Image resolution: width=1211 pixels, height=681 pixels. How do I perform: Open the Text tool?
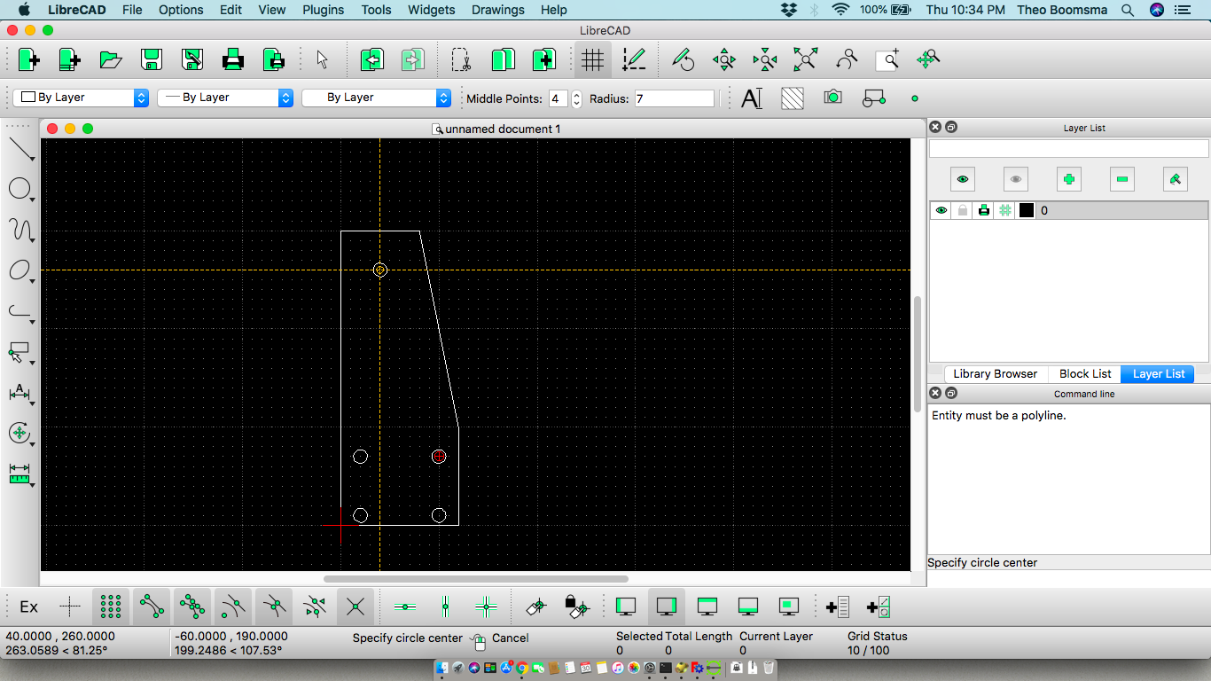(750, 98)
